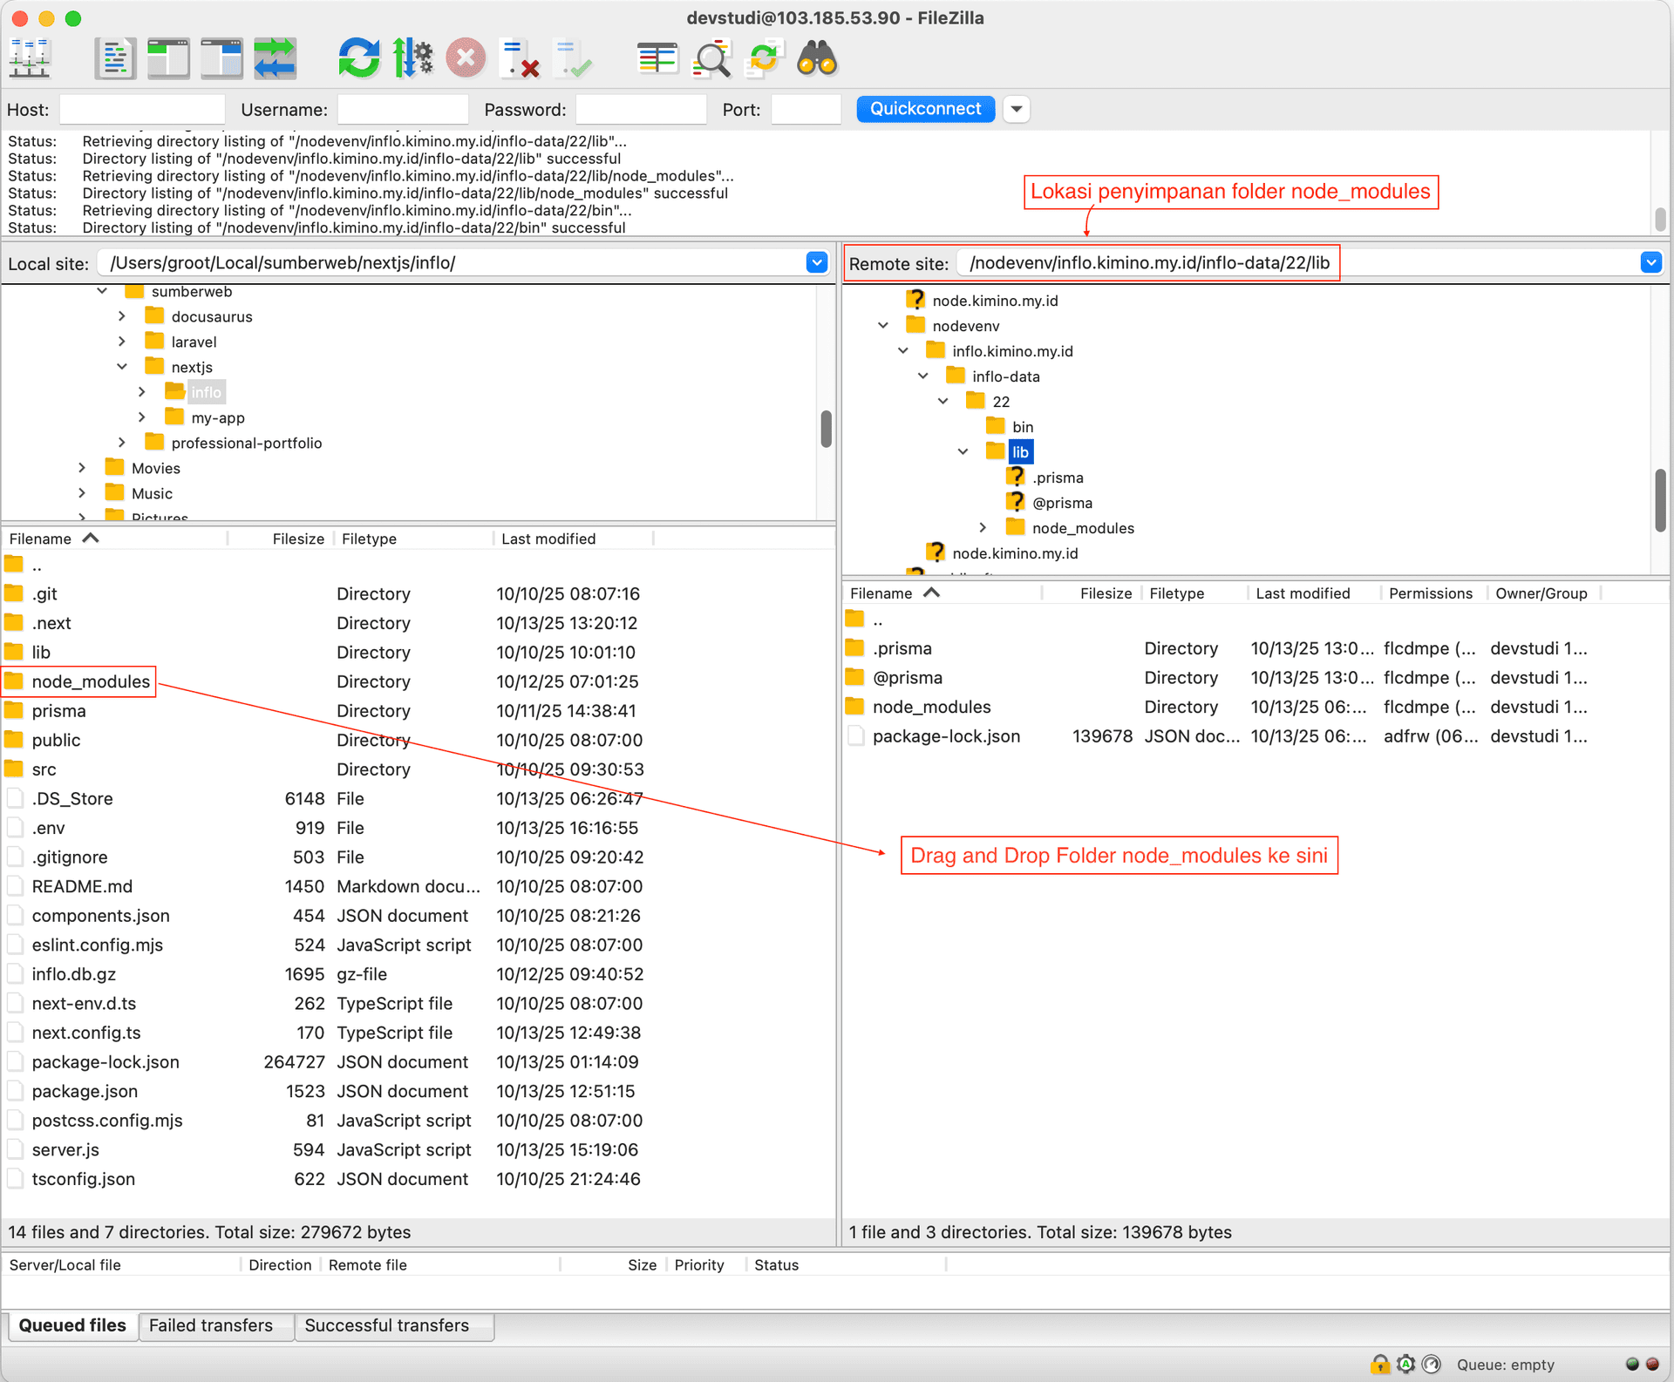Toggle message log display icon
The width and height of the screenshot is (1674, 1382).
click(115, 59)
